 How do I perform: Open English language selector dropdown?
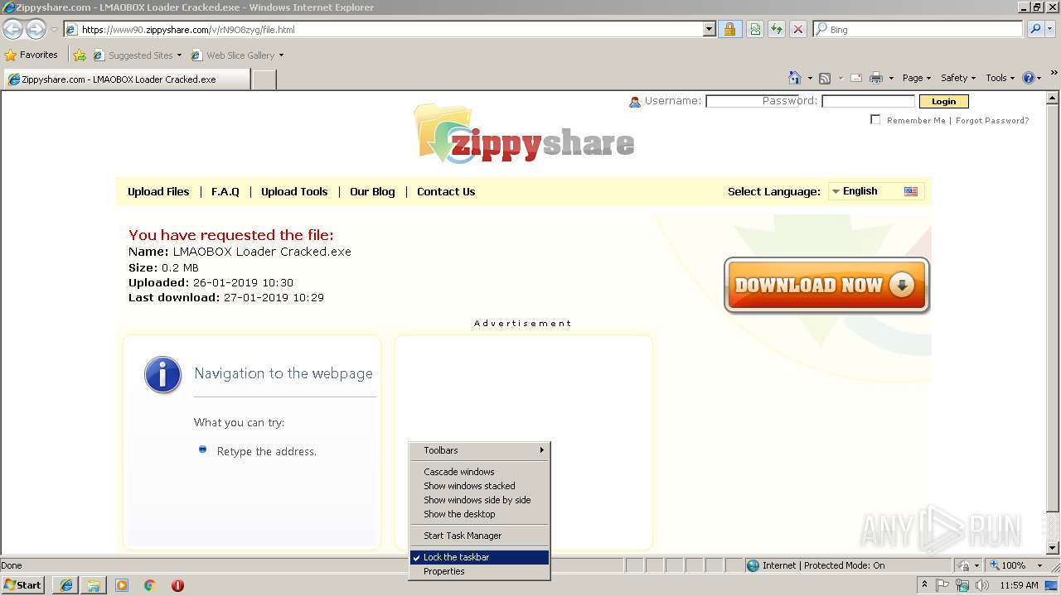[876, 191]
